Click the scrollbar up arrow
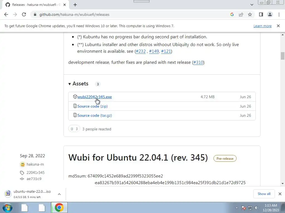 [x=282, y=35]
